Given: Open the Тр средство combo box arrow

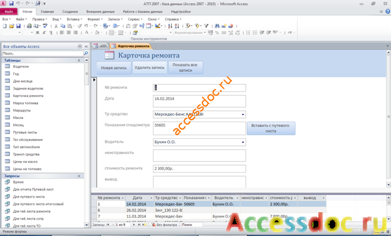Looking at the screenshot, I should click(243, 115).
